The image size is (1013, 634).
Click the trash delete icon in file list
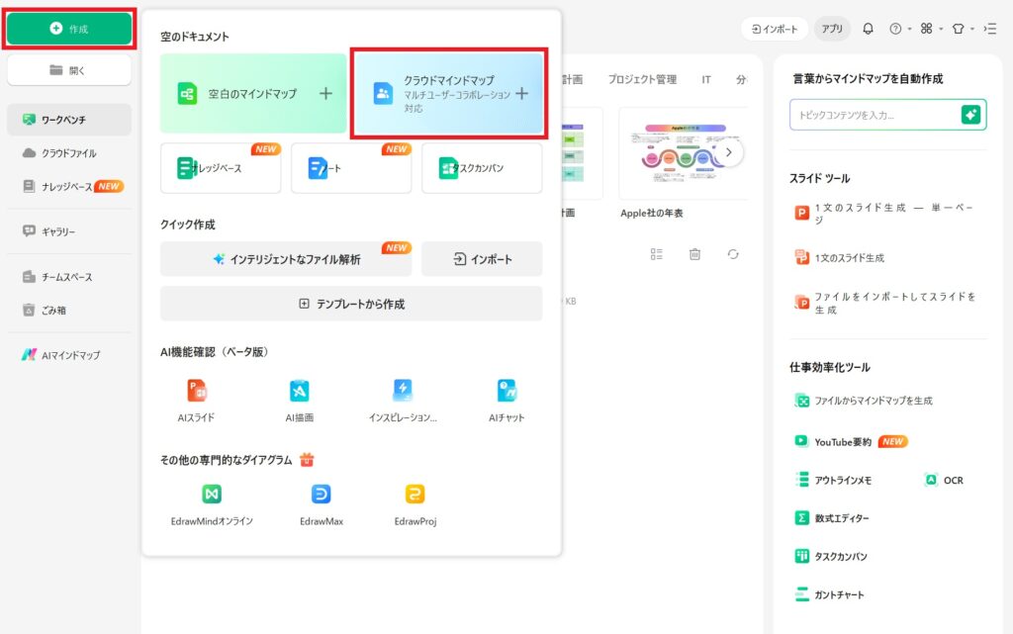pyautogui.click(x=694, y=254)
